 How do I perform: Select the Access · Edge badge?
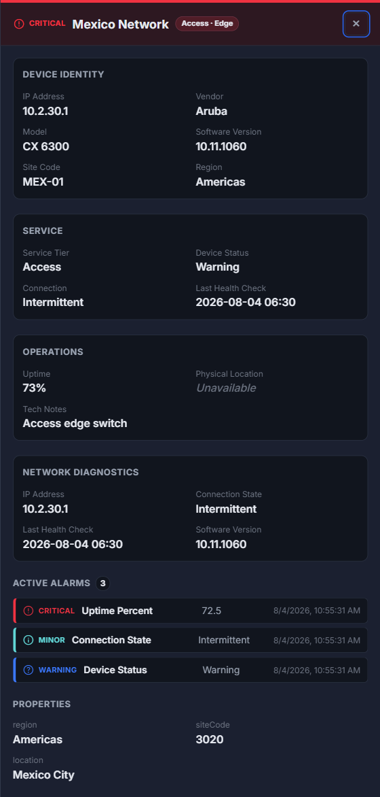(207, 23)
